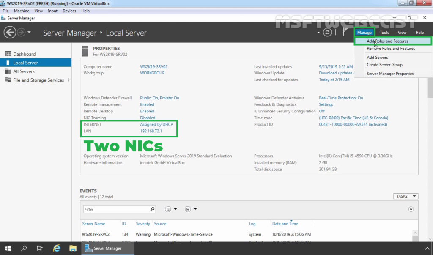Open the navigation history dropdown arrow
This screenshot has width=433, height=255.
coord(29,32)
